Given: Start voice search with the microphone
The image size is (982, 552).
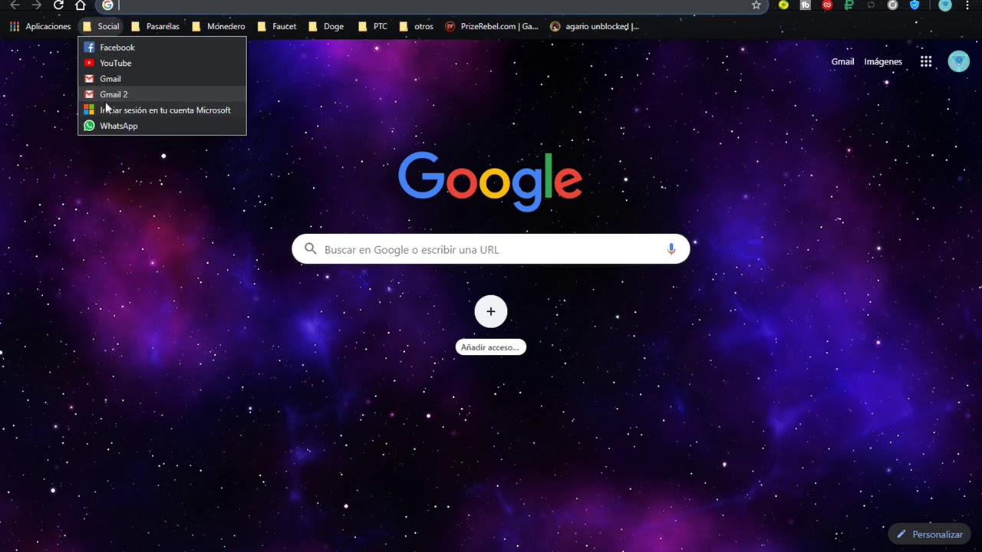Looking at the screenshot, I should [671, 249].
